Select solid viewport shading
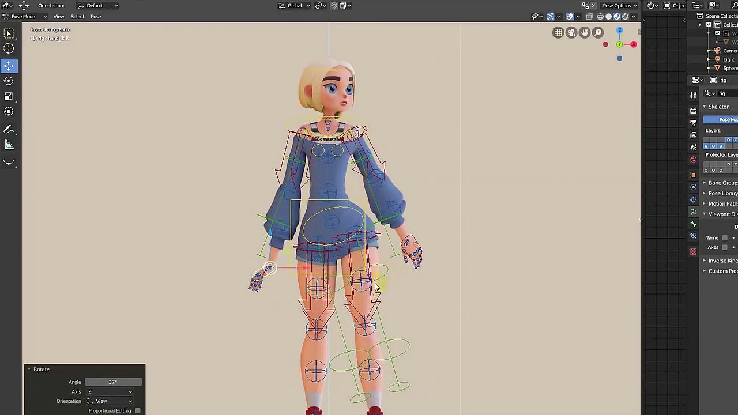The width and height of the screenshot is (738, 415). click(x=608, y=16)
